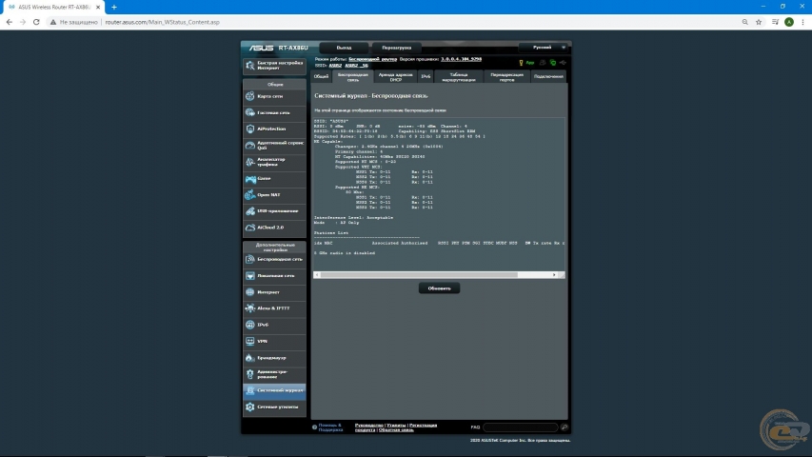Click the Перезагрузка reboot button

[397, 48]
